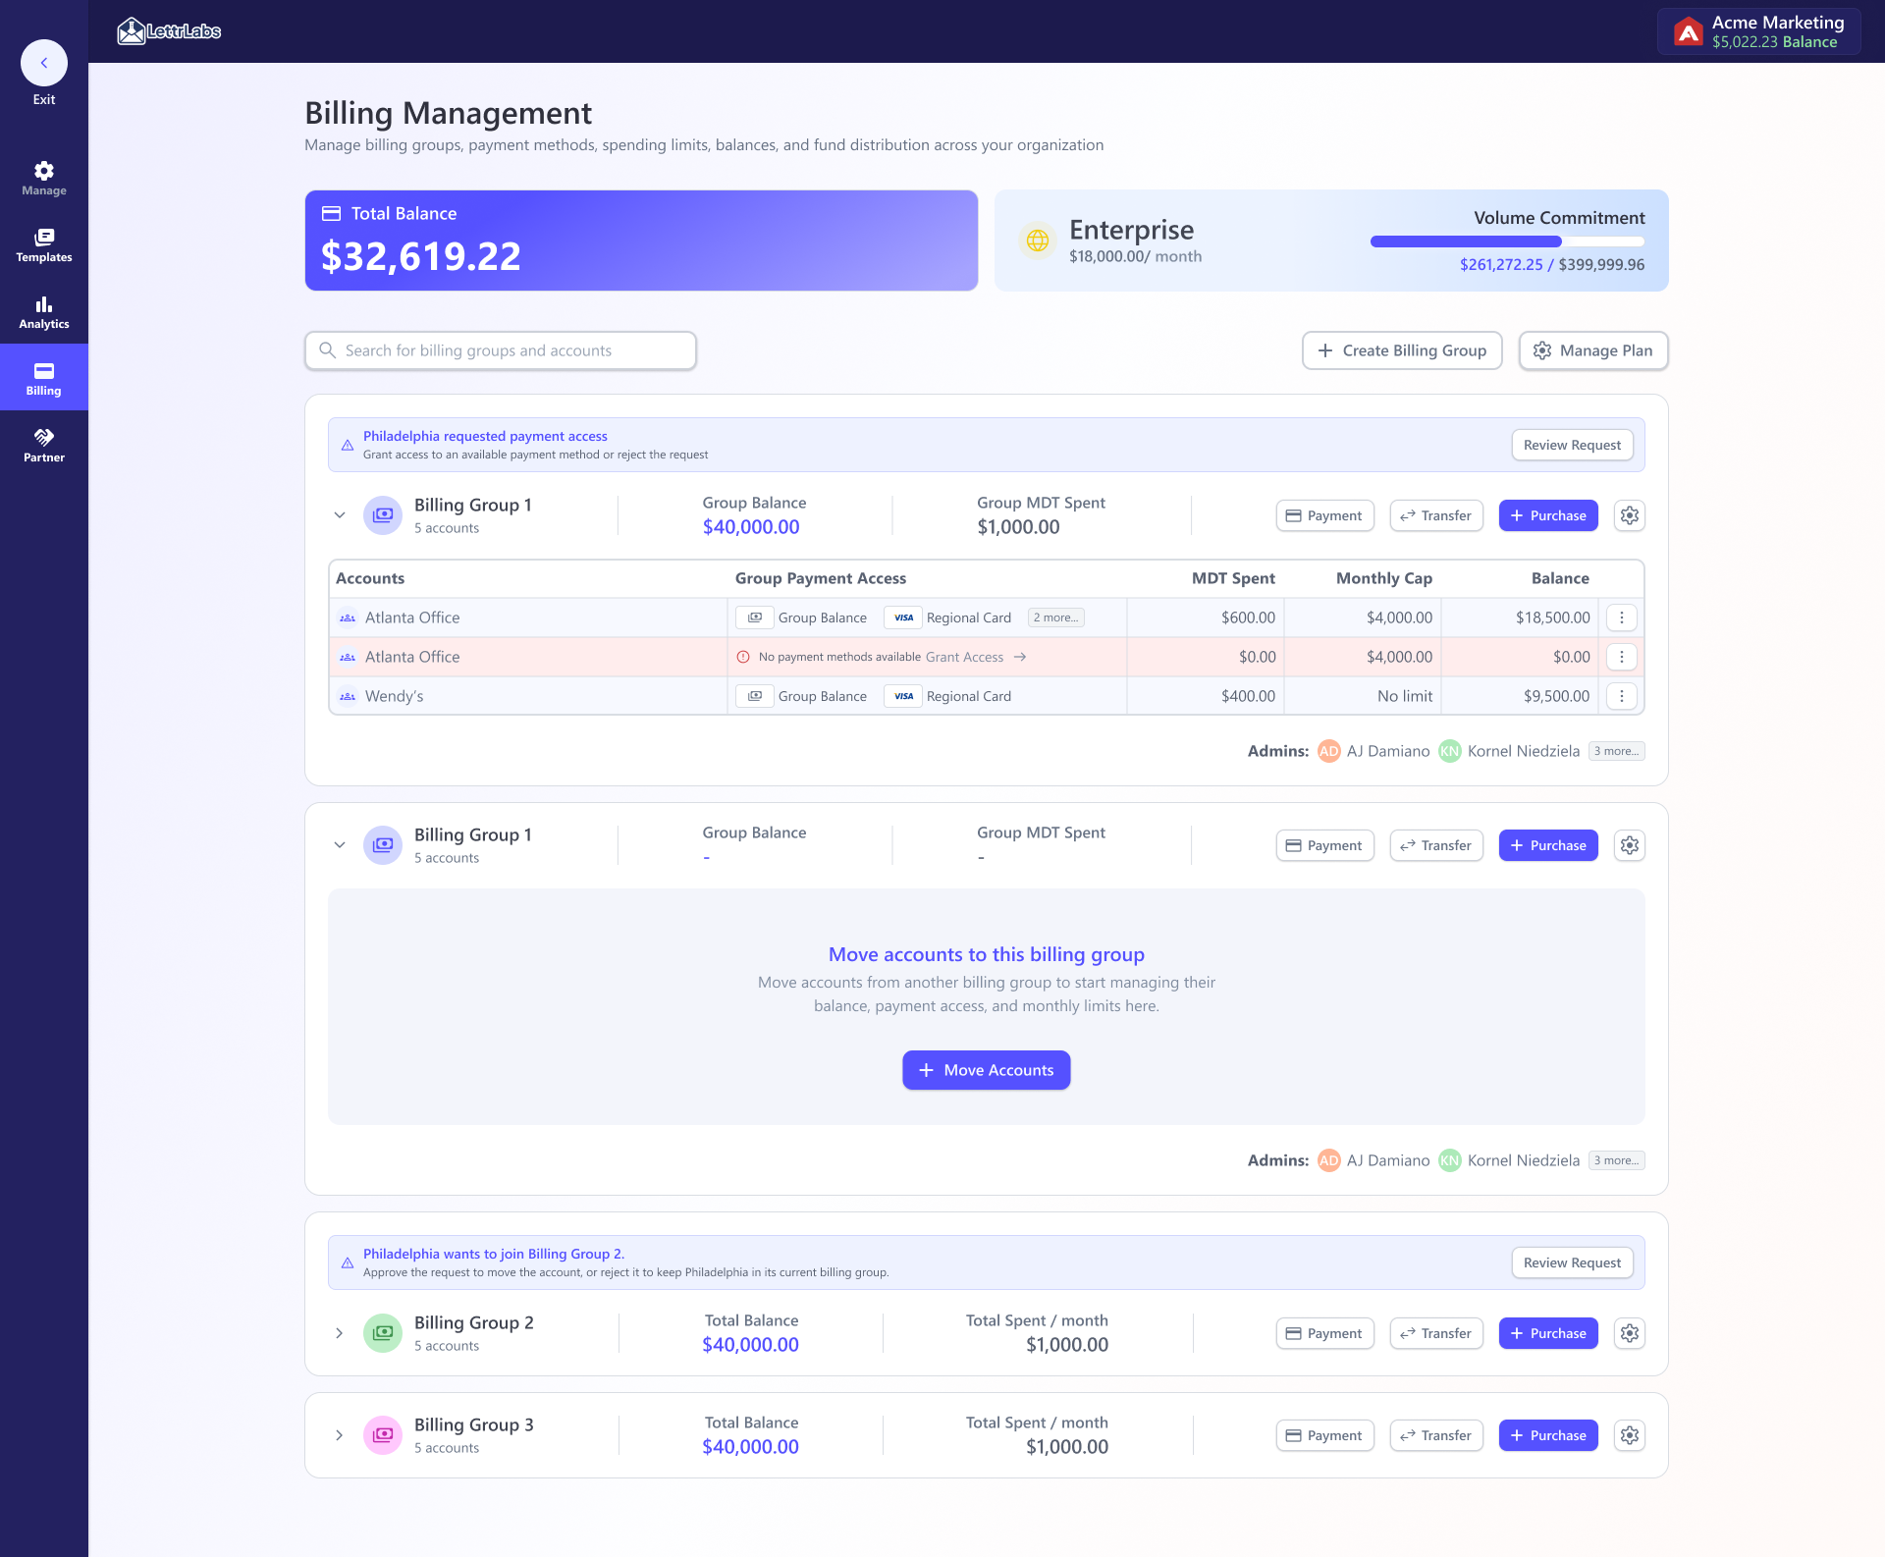Open the Analytics sidebar section
This screenshot has width=1885, height=1557.
pyautogui.click(x=44, y=312)
